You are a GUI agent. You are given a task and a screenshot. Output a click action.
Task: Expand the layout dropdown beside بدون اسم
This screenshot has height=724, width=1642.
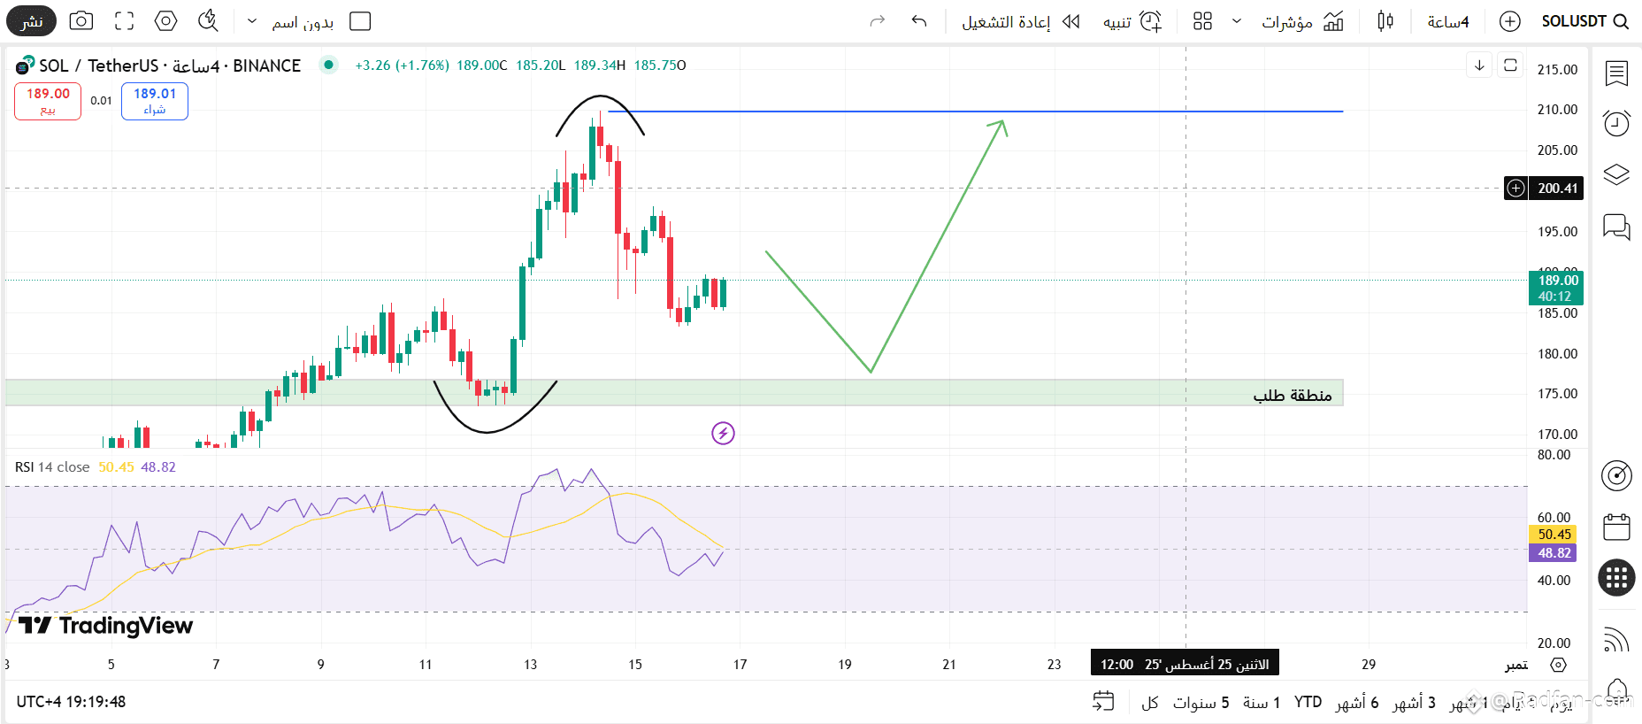coord(252,21)
